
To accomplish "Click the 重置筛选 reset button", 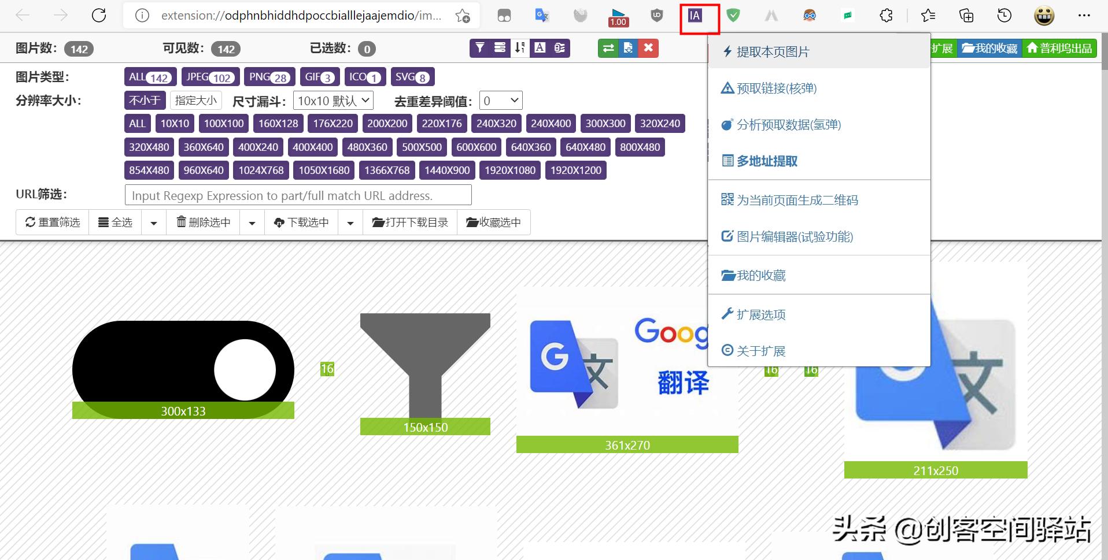I will click(52, 222).
